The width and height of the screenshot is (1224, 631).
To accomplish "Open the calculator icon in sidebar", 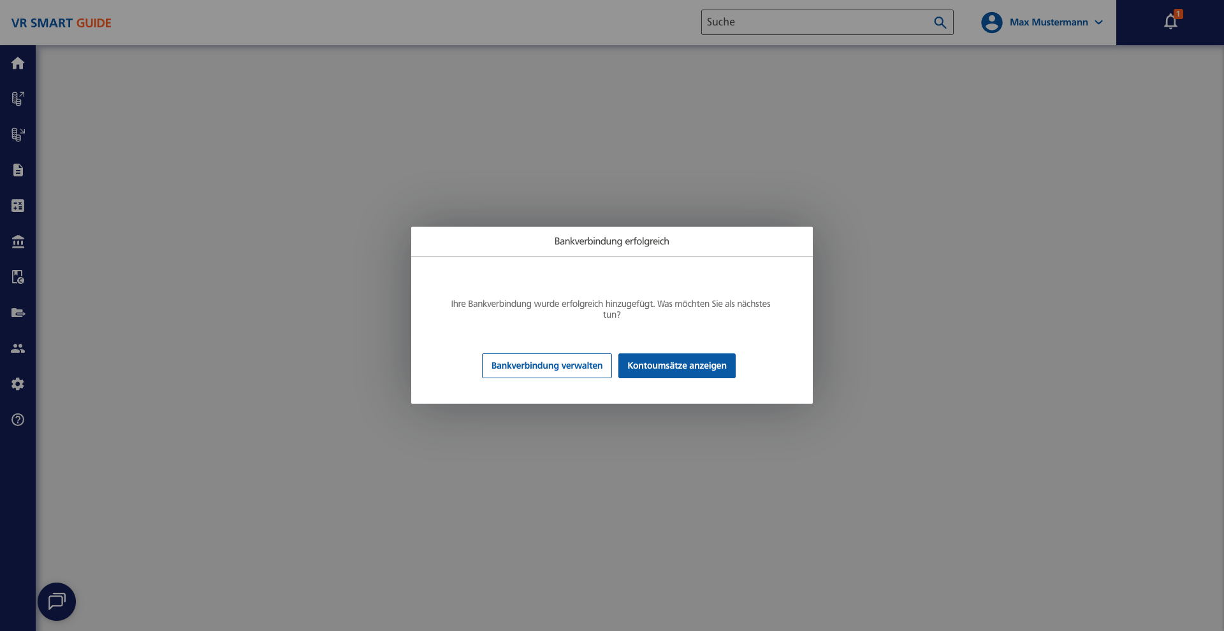I will click(x=18, y=206).
